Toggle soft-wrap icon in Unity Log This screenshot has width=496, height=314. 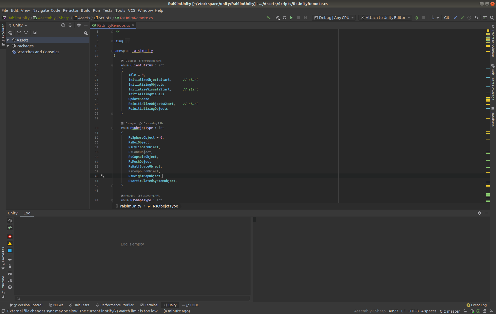[x=10, y=273]
